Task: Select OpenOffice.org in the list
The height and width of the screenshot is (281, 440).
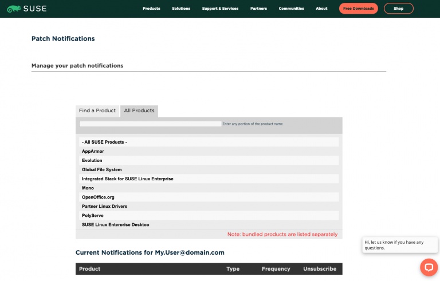Action: point(98,197)
